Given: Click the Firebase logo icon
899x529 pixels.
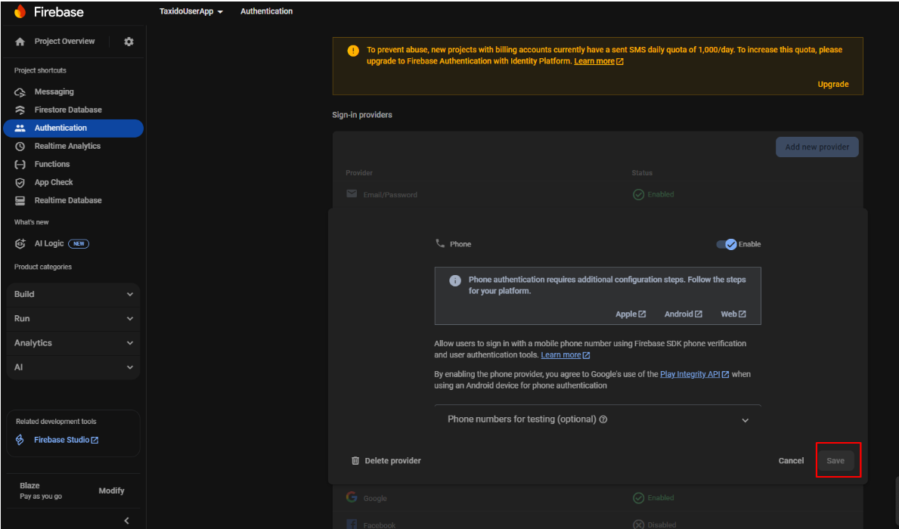Looking at the screenshot, I should (20, 12).
